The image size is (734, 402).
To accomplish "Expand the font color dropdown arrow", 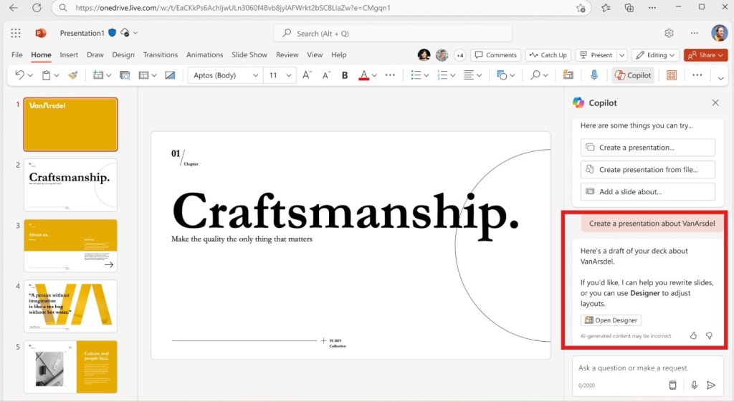I will [x=374, y=75].
